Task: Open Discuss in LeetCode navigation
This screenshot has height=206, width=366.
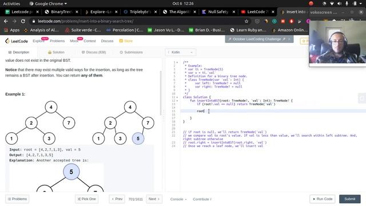Action: [107, 41]
